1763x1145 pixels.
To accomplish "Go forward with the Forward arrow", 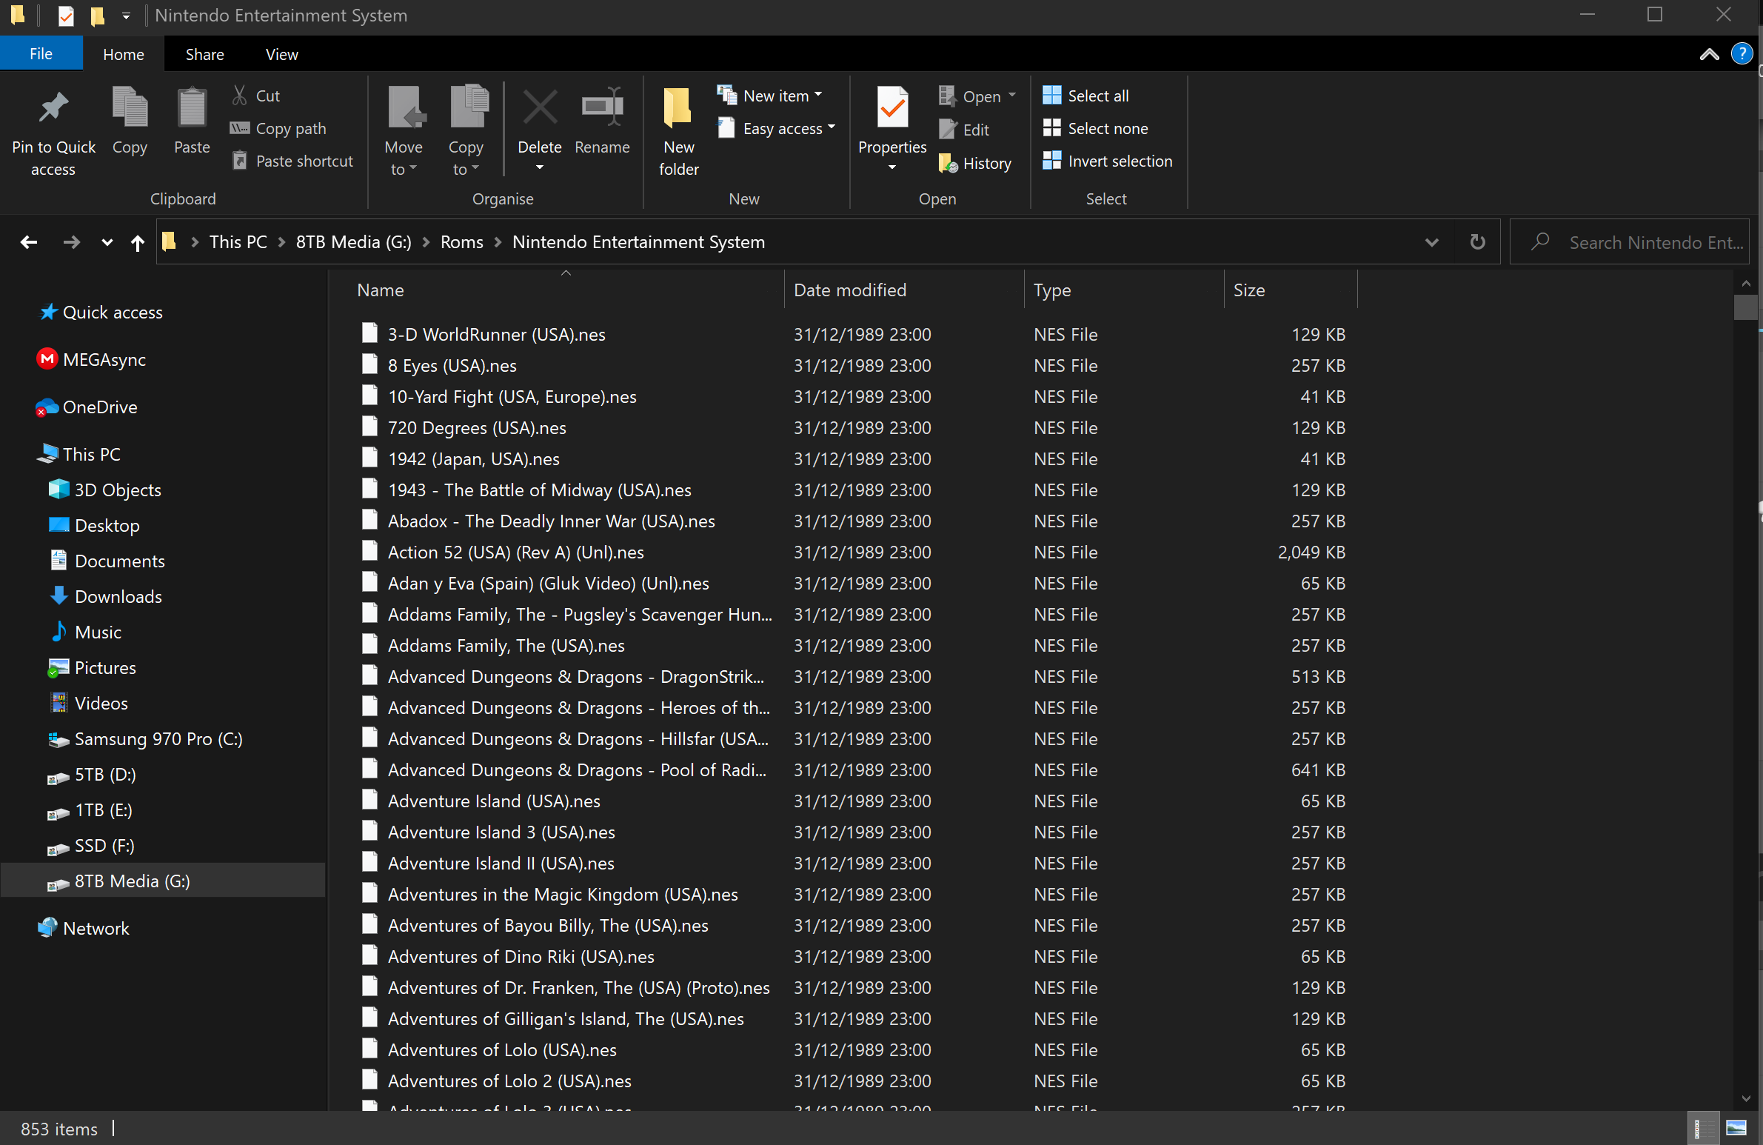I will click(x=71, y=241).
